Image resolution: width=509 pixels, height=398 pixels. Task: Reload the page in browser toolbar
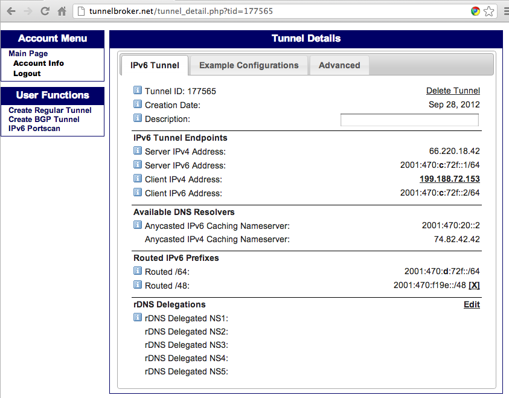point(45,11)
